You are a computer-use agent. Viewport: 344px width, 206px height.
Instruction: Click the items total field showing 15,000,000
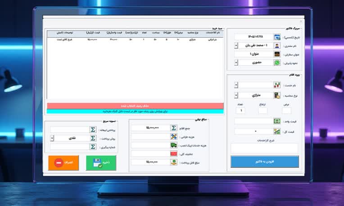point(151,128)
